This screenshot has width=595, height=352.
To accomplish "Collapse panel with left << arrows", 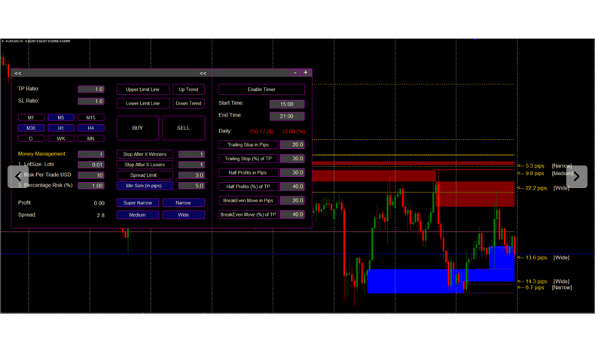I will (18, 73).
